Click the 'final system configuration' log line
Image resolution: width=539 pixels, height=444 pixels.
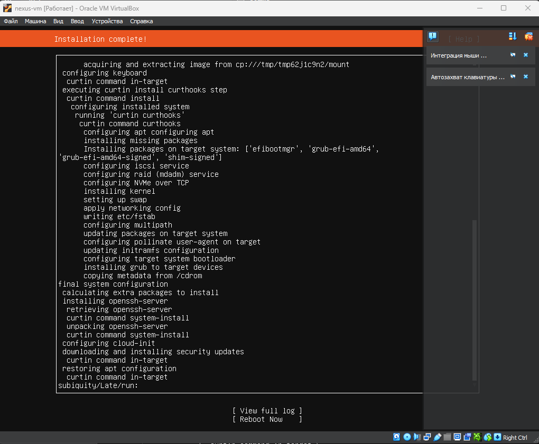pos(113,284)
